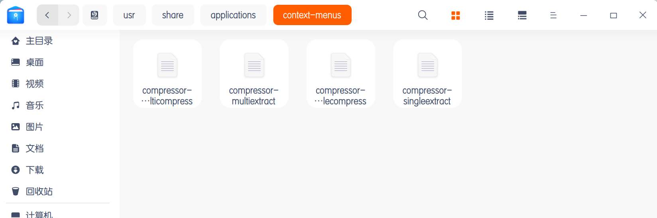Switch to list view mode
657x218 pixels.
tap(489, 15)
